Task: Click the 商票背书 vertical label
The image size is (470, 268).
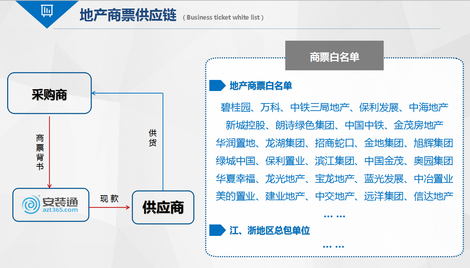Action: (40, 152)
